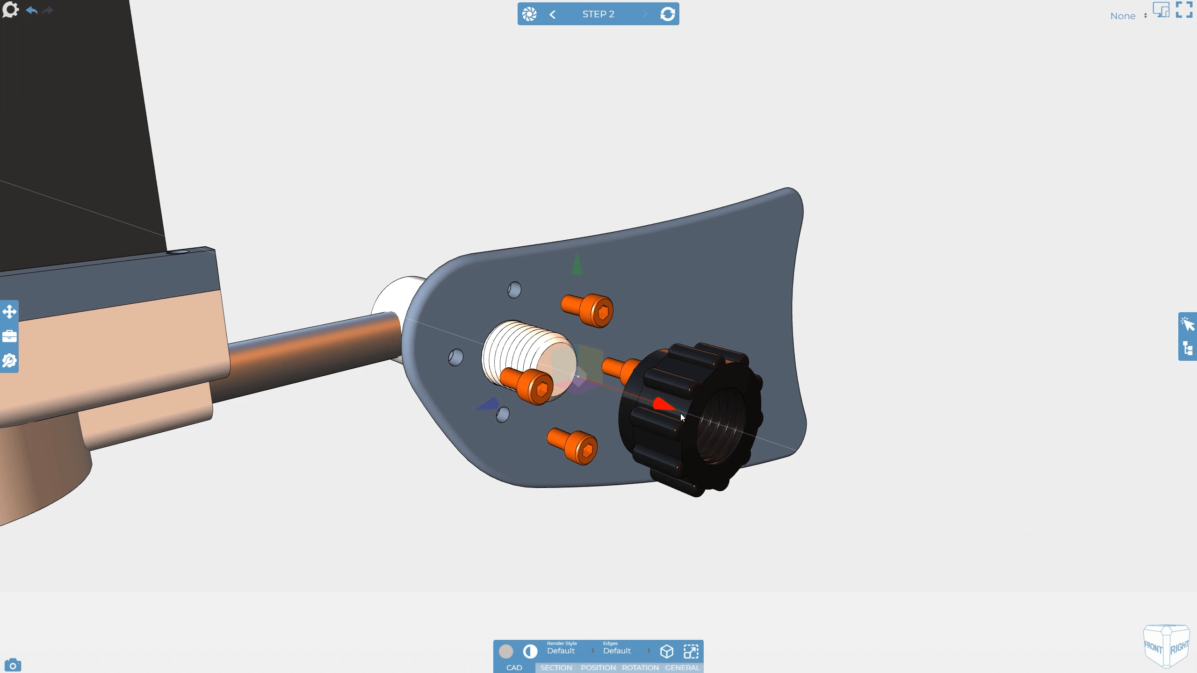Switch to the ROTATION tab
Viewport: 1197px width, 673px height.
coord(640,667)
